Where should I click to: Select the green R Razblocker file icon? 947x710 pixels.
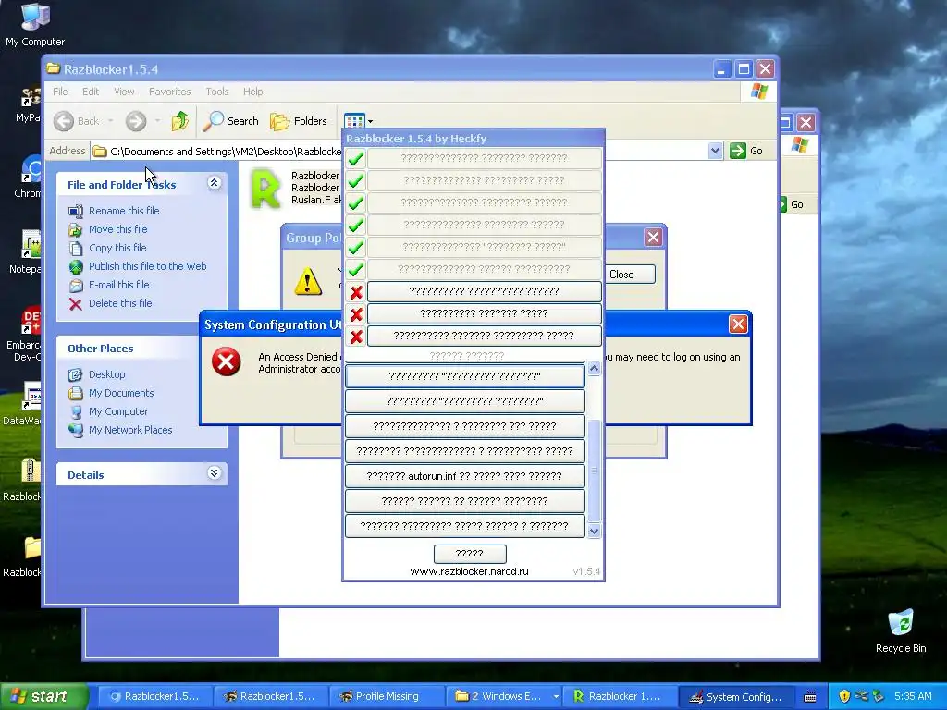tap(265, 189)
